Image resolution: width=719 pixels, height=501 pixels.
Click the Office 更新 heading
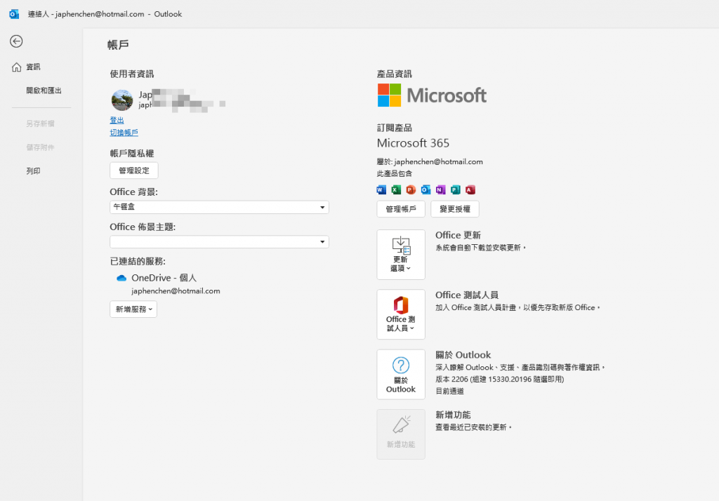(458, 235)
